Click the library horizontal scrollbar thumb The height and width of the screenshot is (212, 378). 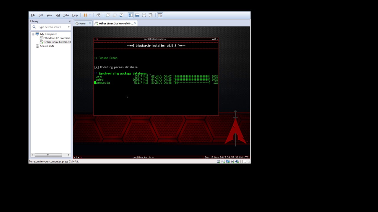[48, 155]
